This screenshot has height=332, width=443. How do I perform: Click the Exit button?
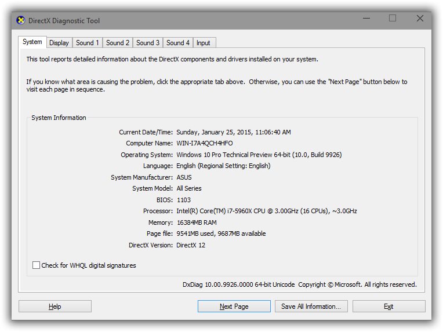click(x=388, y=307)
